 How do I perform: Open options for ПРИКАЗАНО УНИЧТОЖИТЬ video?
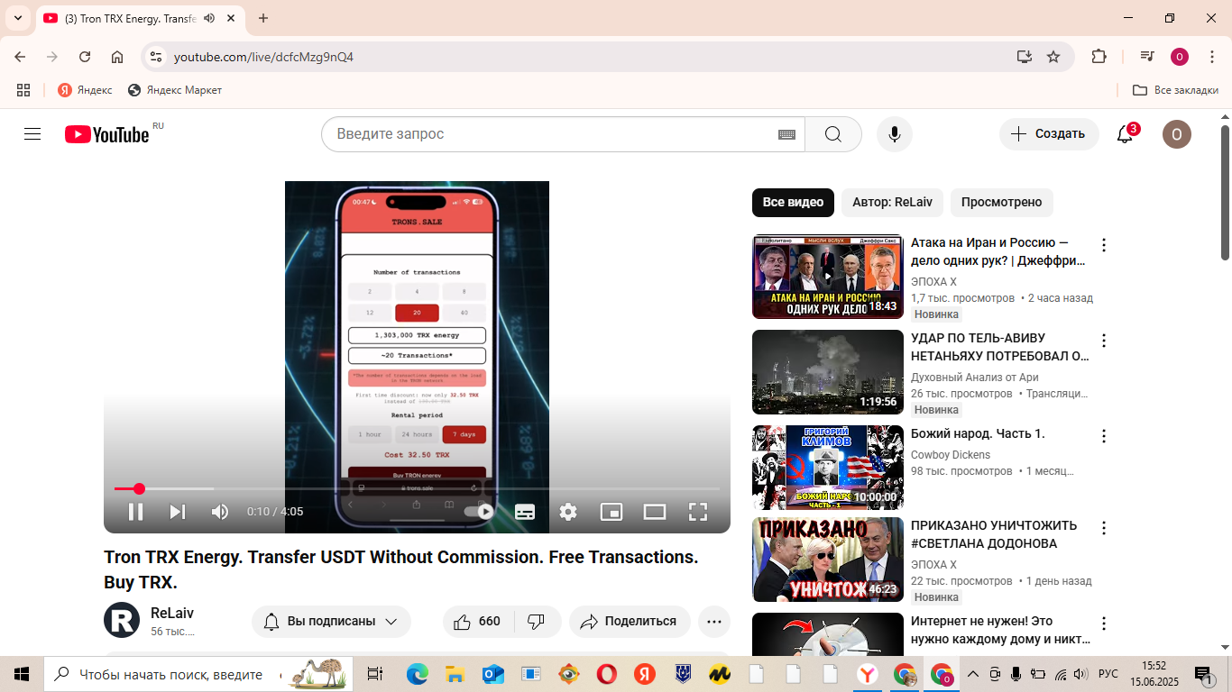[1103, 528]
